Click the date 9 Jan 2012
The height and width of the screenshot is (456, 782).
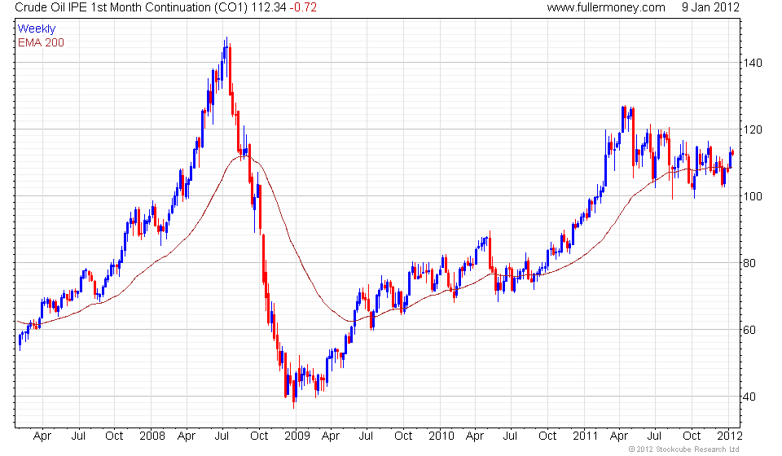[710, 7]
